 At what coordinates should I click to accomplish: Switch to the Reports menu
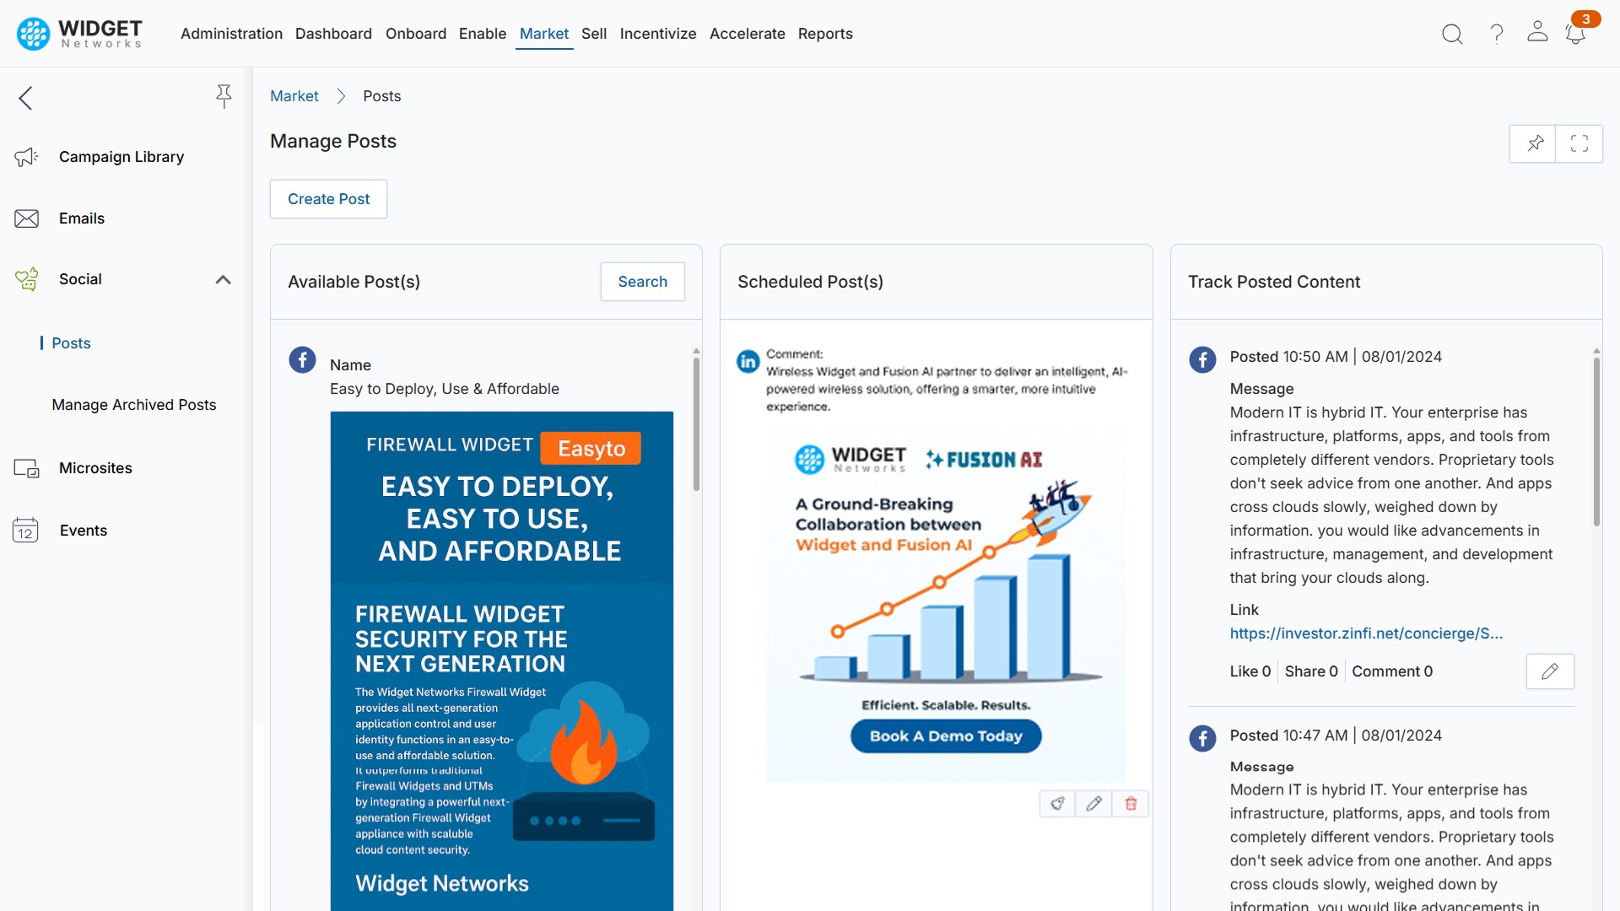coord(825,34)
